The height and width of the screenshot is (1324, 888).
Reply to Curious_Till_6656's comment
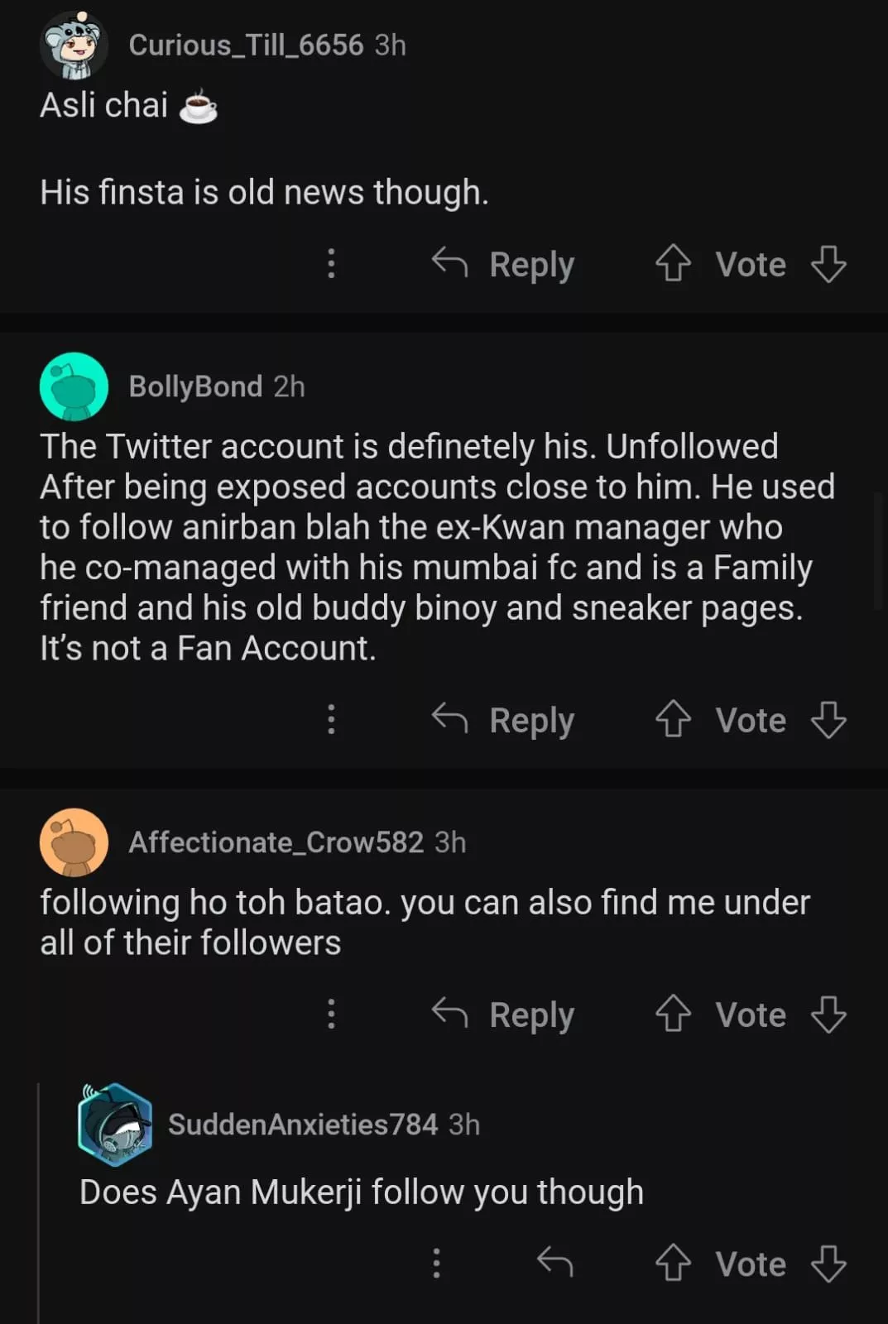pyautogui.click(x=503, y=264)
